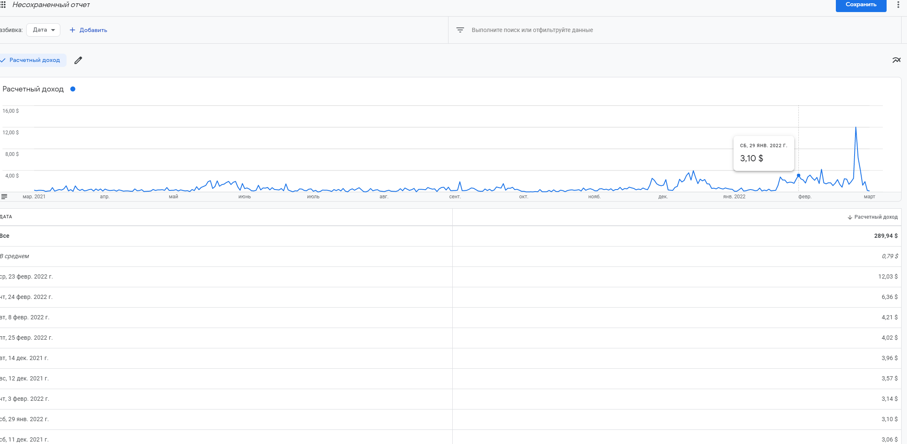Click the blue Расчетный доход legend dot
This screenshot has height=444, width=907.
click(73, 89)
